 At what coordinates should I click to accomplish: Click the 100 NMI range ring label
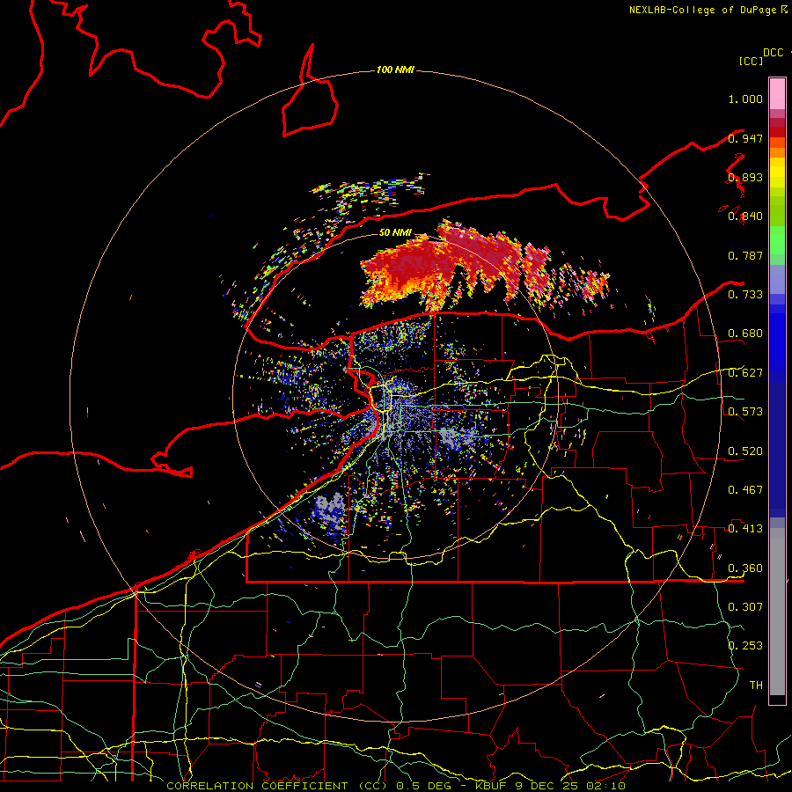pos(395,70)
